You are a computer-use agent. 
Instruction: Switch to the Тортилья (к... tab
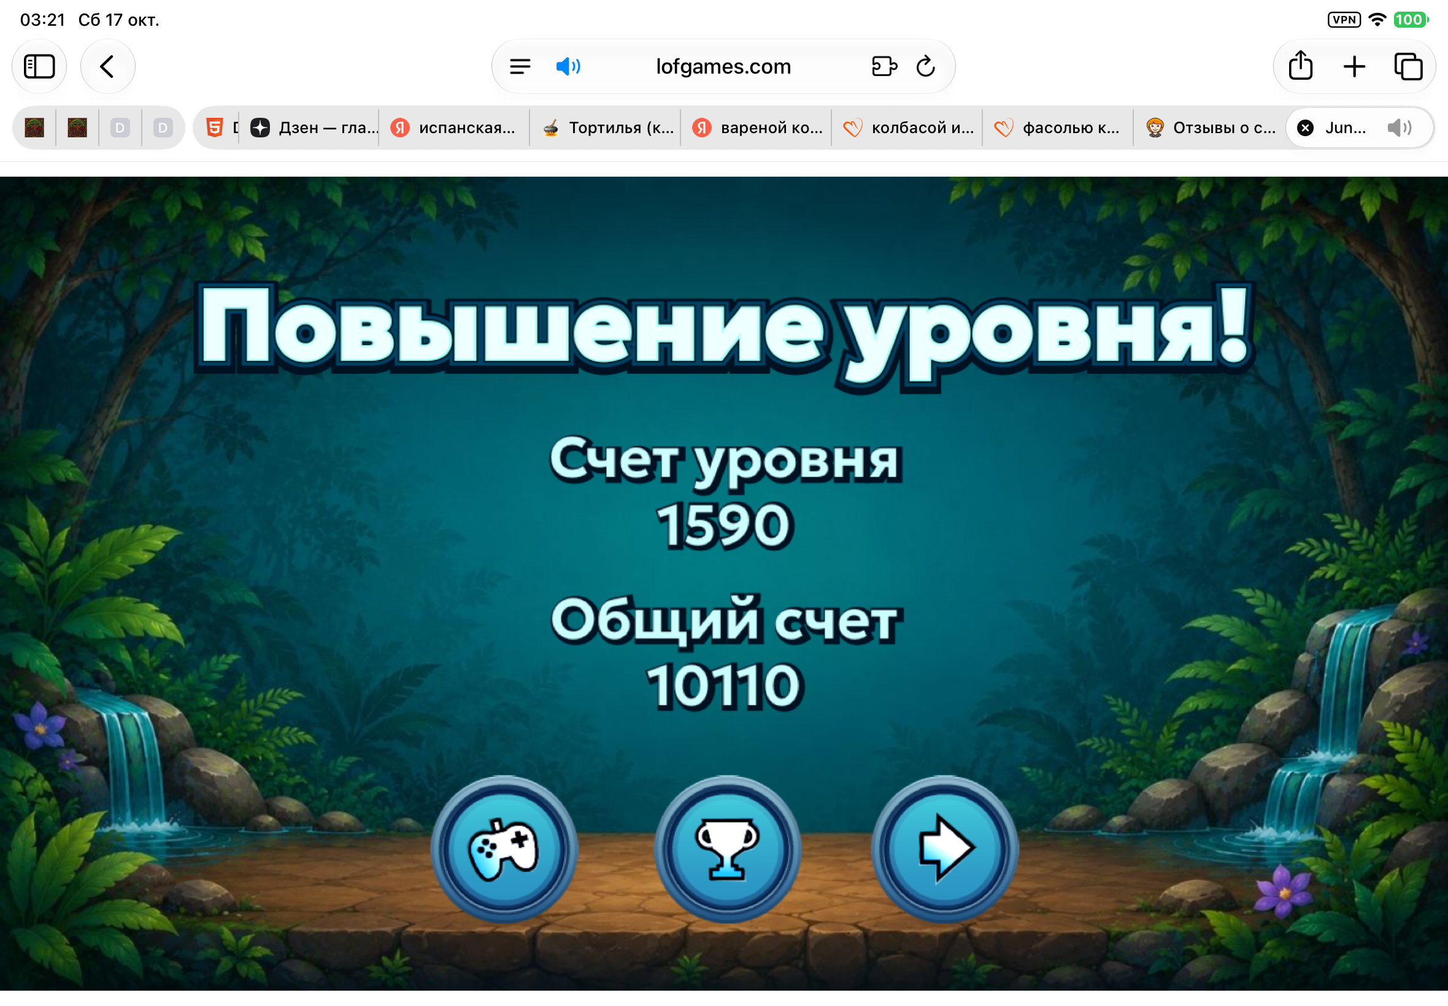[605, 128]
